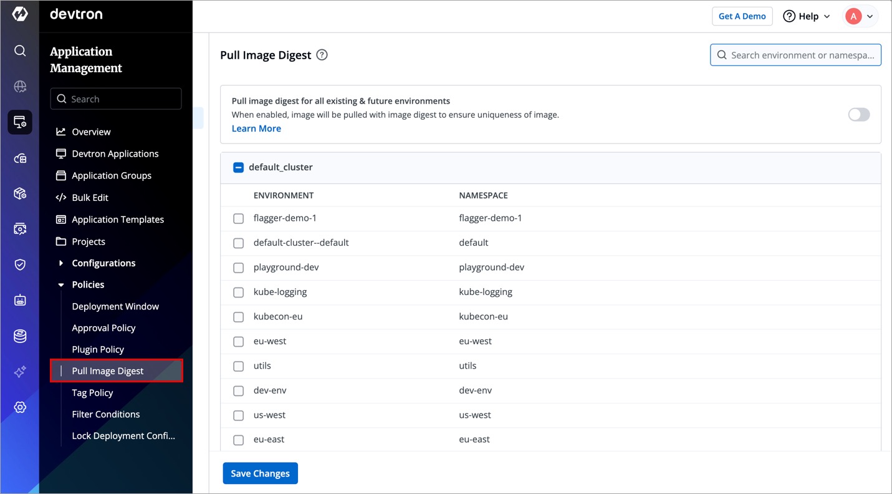This screenshot has width=892, height=494.
Task: Select the kube-logging environment checkbox
Action: 238,292
